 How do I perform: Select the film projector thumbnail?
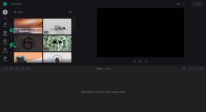click(28, 57)
